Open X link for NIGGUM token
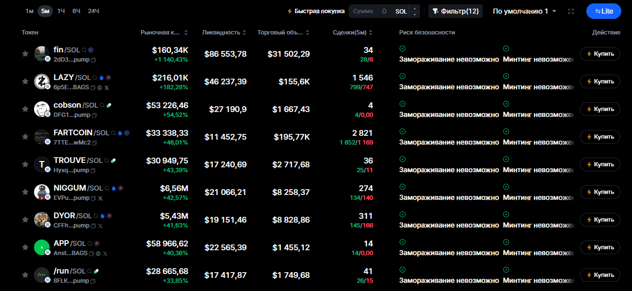Screen dimensions: 632x291 click(x=100, y=198)
